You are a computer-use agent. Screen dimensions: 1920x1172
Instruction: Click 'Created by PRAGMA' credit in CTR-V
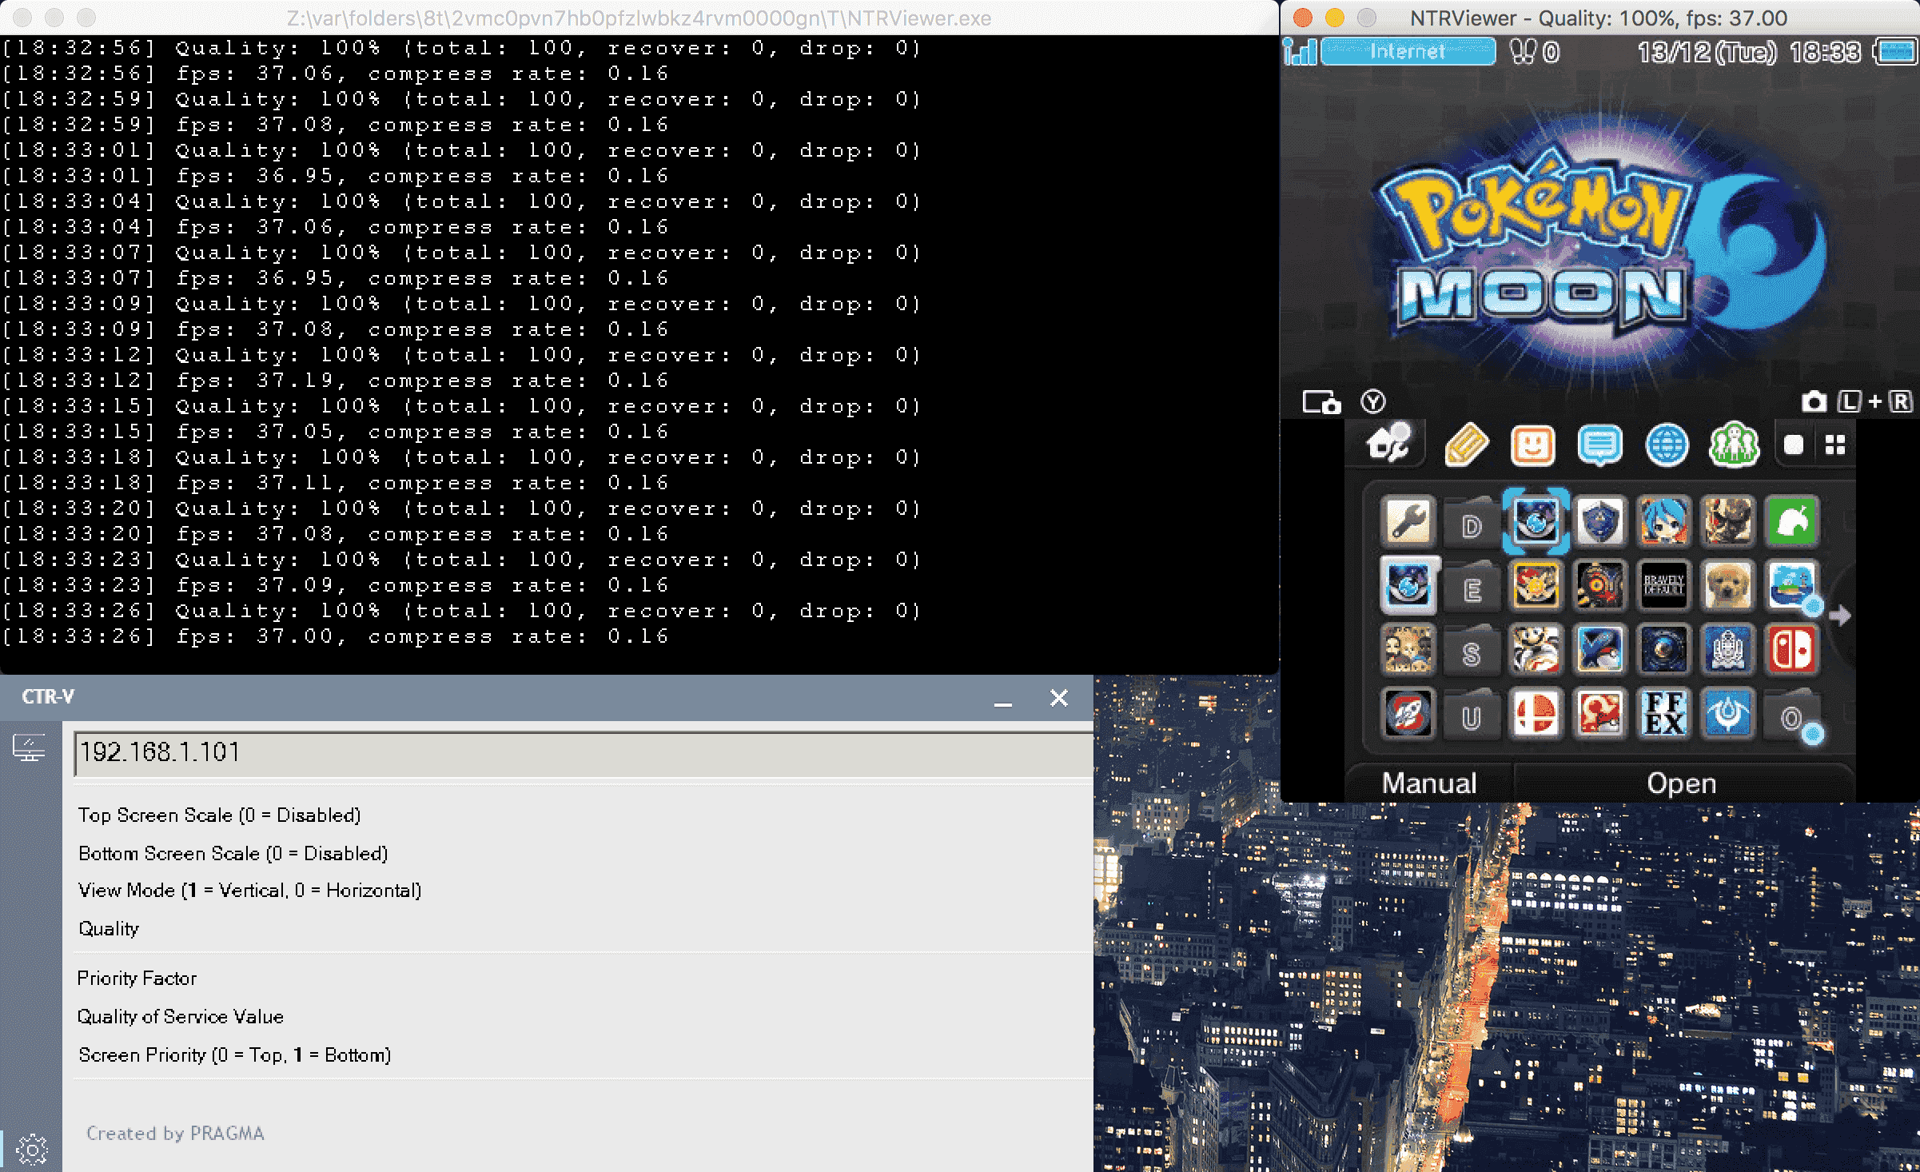175,1134
